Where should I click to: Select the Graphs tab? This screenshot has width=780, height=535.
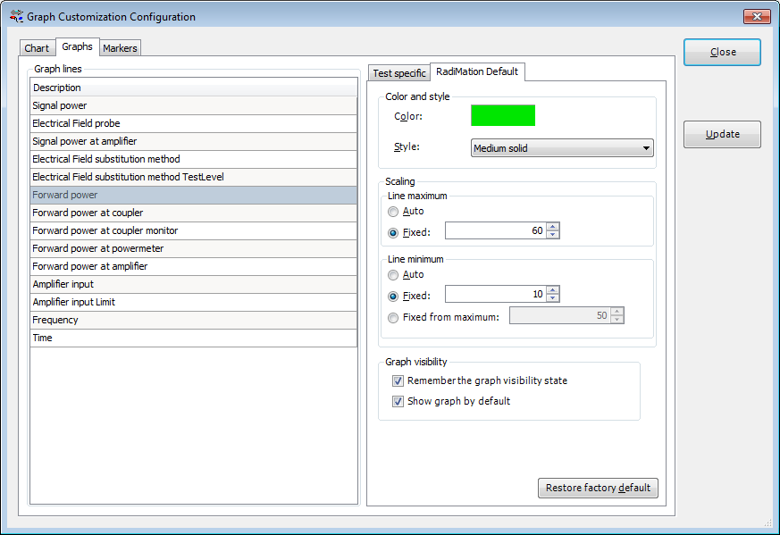pos(77,46)
